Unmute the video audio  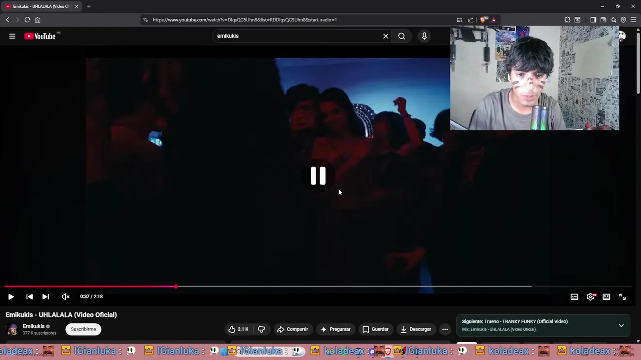[65, 297]
